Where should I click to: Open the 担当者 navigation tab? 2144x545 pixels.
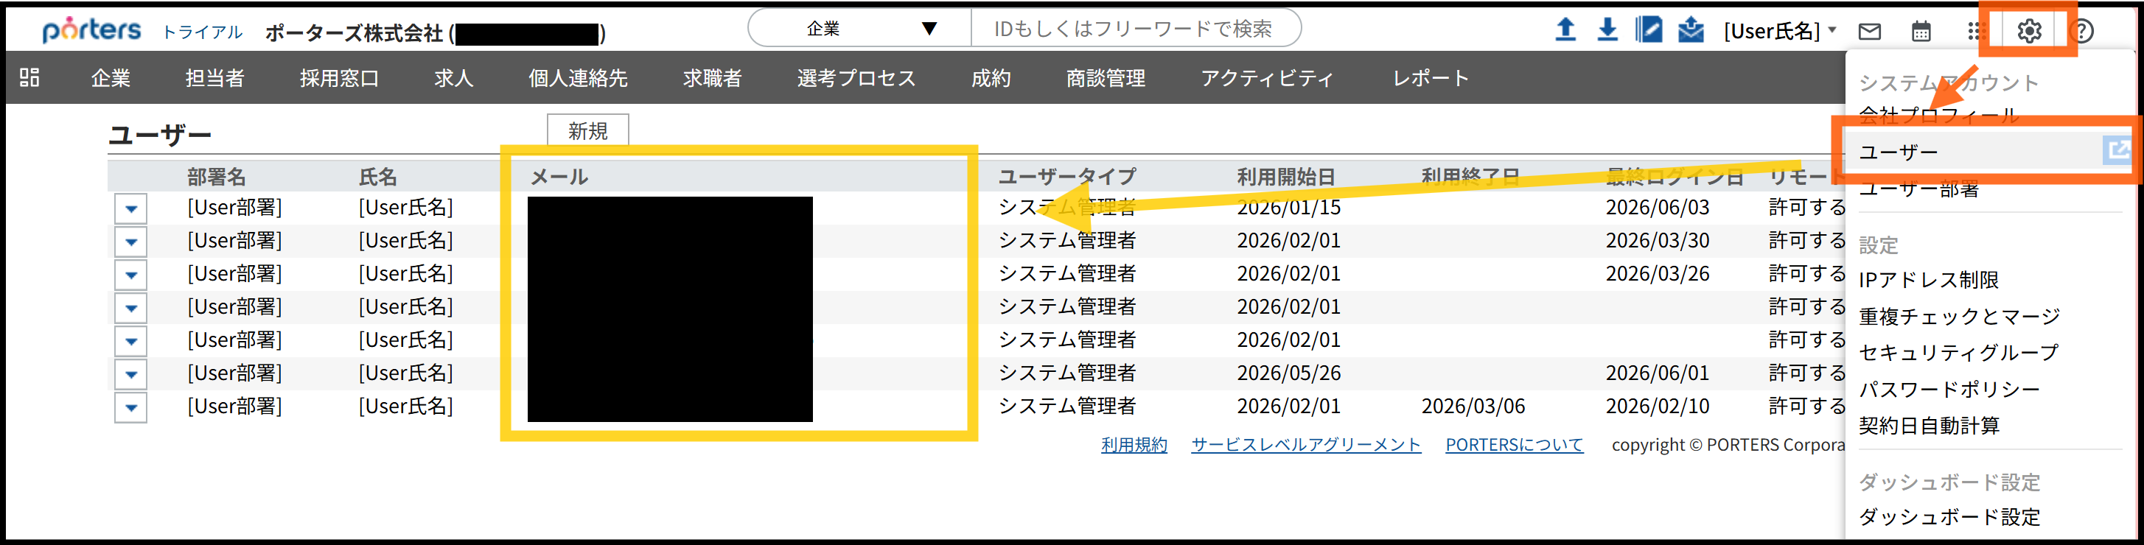tap(214, 77)
